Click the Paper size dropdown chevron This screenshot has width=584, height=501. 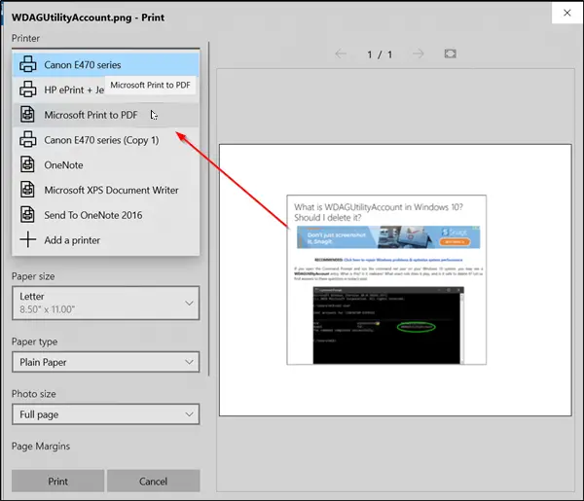click(x=189, y=303)
